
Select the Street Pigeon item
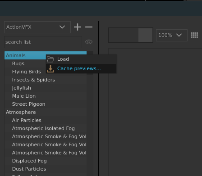coord(46,104)
